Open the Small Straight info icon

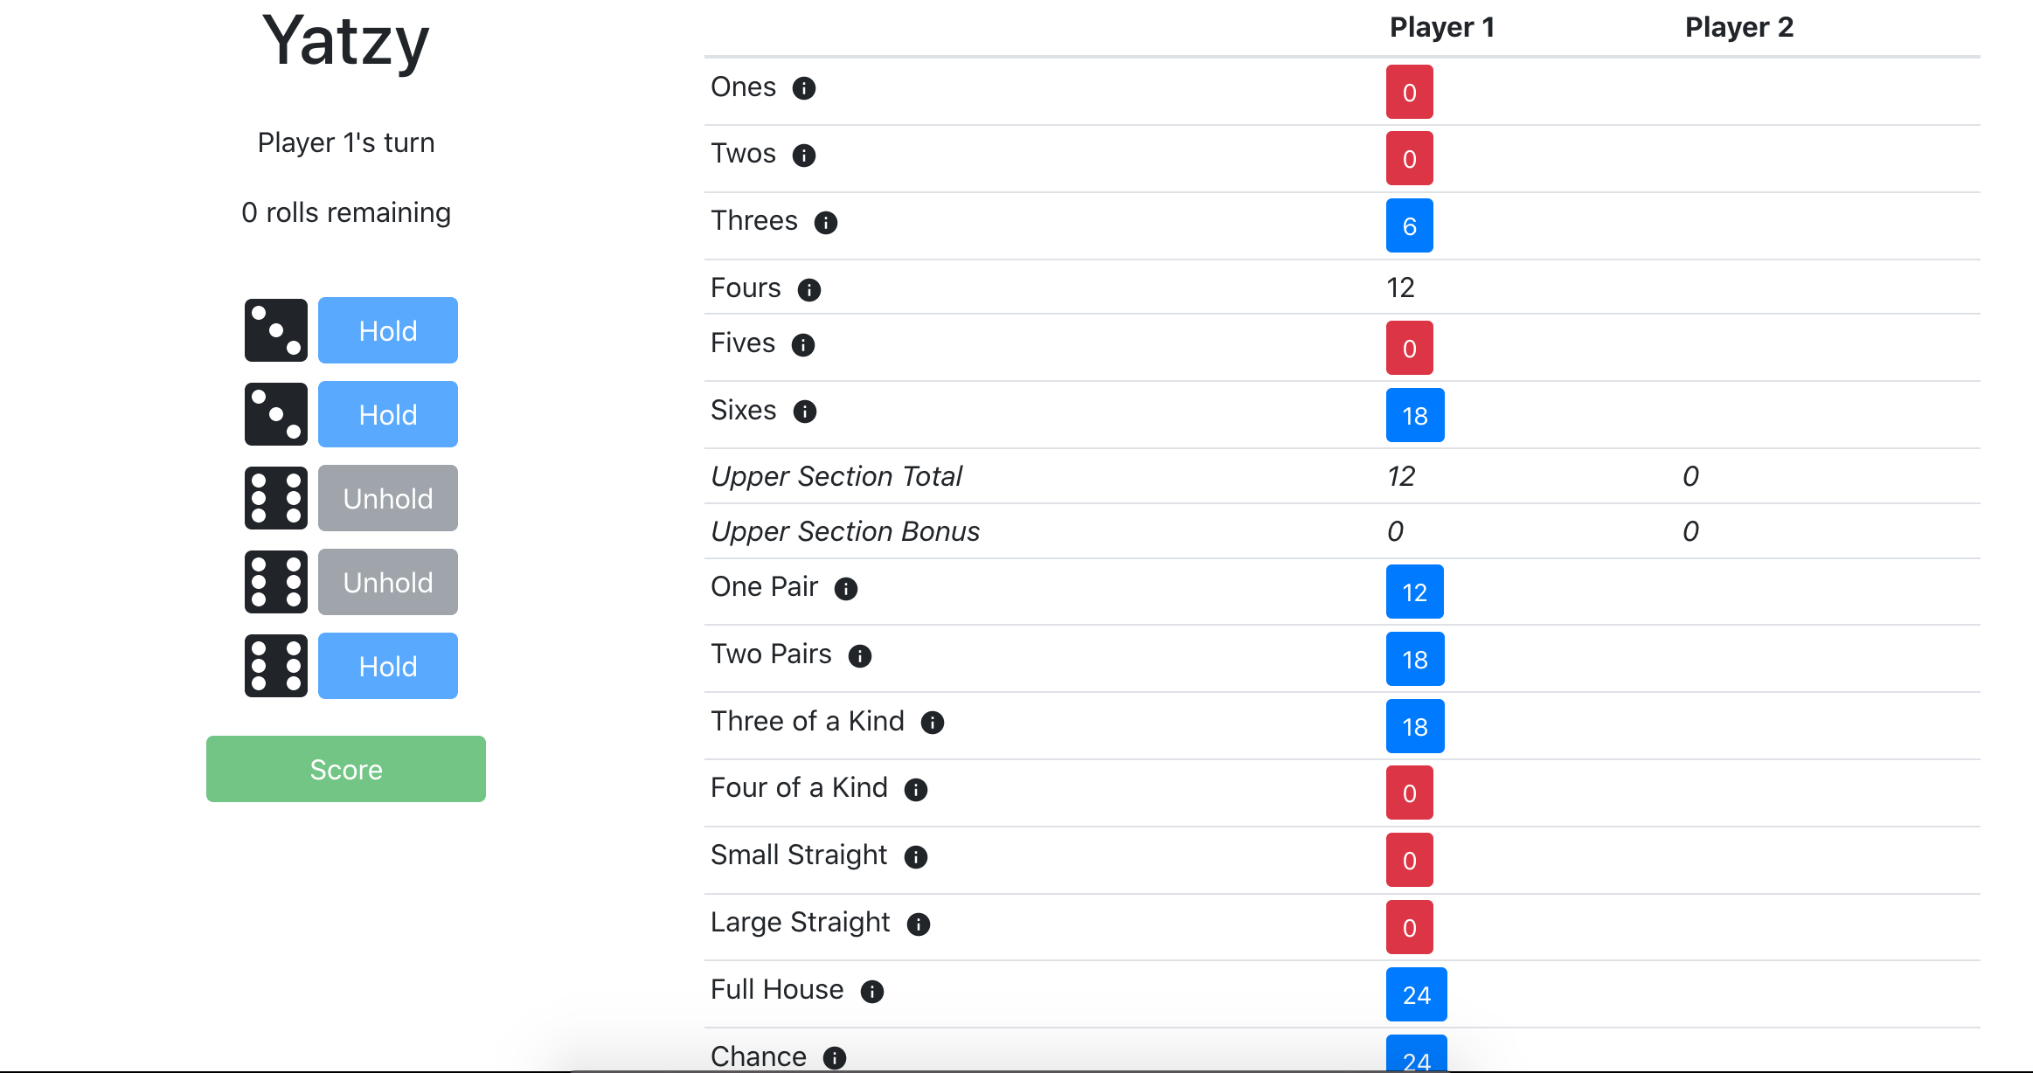[916, 857]
